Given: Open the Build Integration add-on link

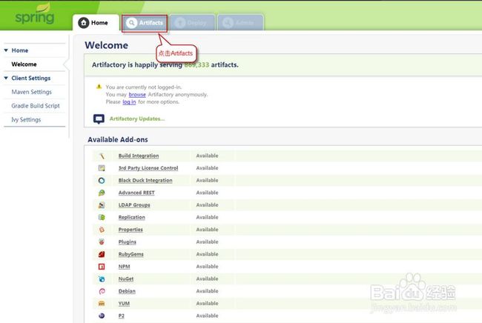Looking at the screenshot, I should pyautogui.click(x=139, y=156).
